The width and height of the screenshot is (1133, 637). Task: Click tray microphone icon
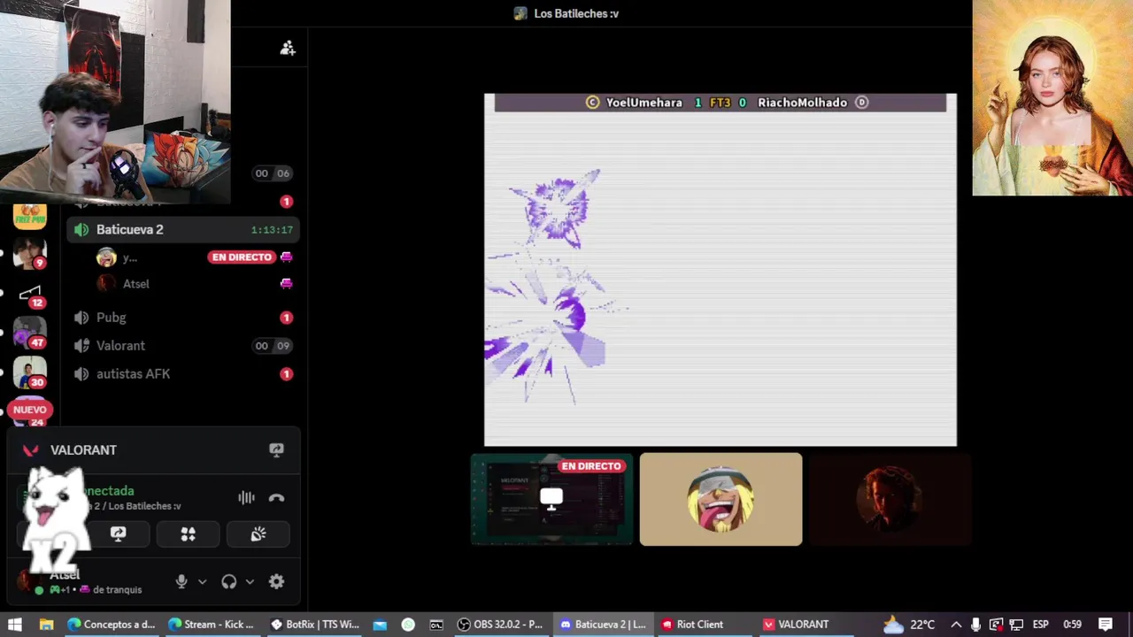(975, 625)
